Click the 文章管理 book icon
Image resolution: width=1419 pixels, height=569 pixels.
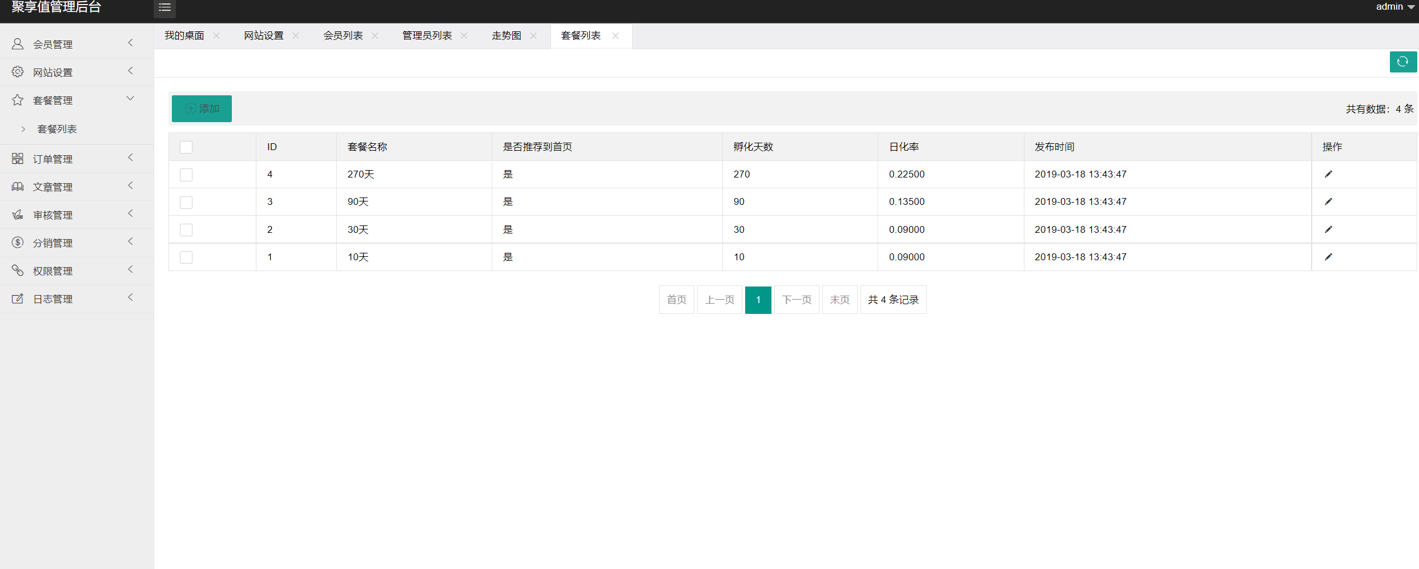pos(17,186)
